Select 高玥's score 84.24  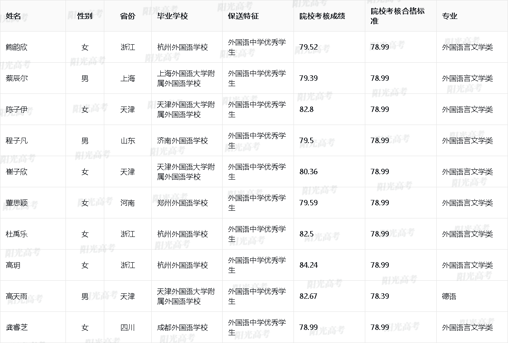308,265
